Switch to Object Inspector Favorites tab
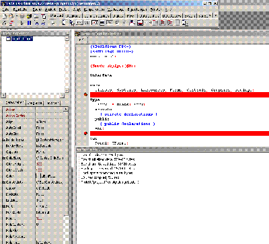 pyautogui.click(x=52, y=103)
